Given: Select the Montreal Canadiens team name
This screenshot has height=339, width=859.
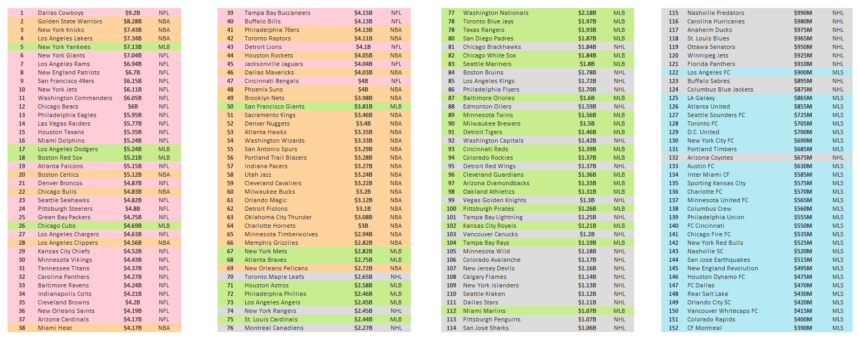Looking at the screenshot, I should point(274,328).
